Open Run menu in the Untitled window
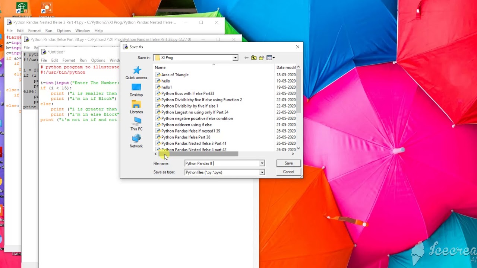477x268 pixels. 83,60
